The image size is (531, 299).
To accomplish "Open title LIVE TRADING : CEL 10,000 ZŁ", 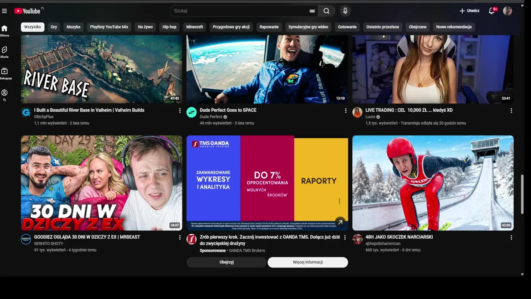I will [409, 110].
